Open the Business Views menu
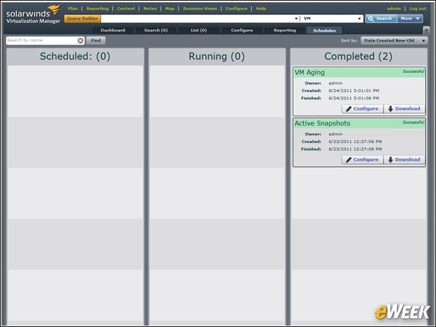Viewport: 436px width, 327px height. coord(200,9)
